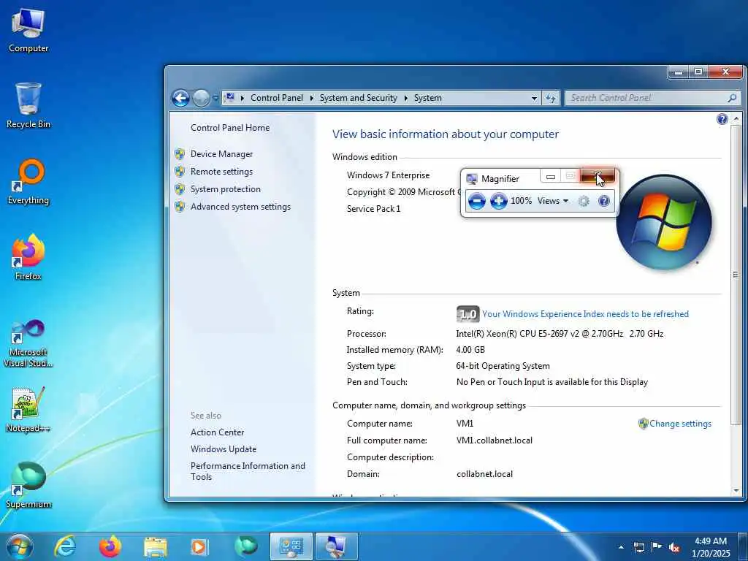Show hidden tray icons arrow

pyautogui.click(x=621, y=547)
